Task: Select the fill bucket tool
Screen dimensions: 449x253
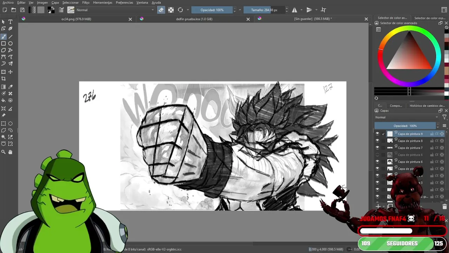Action: [x=4, y=100]
